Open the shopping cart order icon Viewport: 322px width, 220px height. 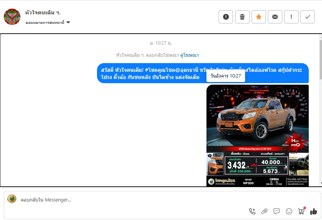pos(302,211)
